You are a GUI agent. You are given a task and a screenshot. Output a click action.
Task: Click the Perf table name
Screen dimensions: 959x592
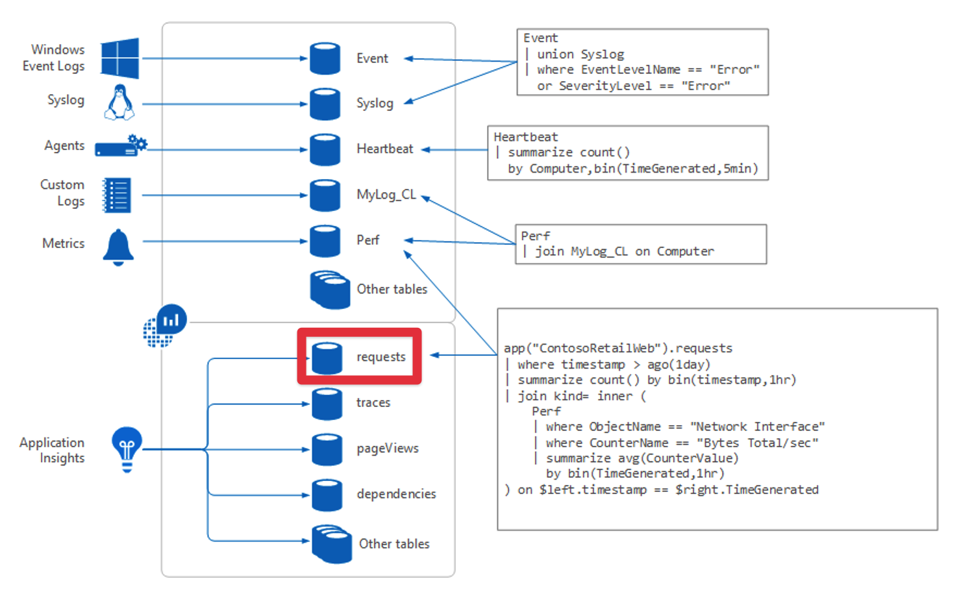367,240
